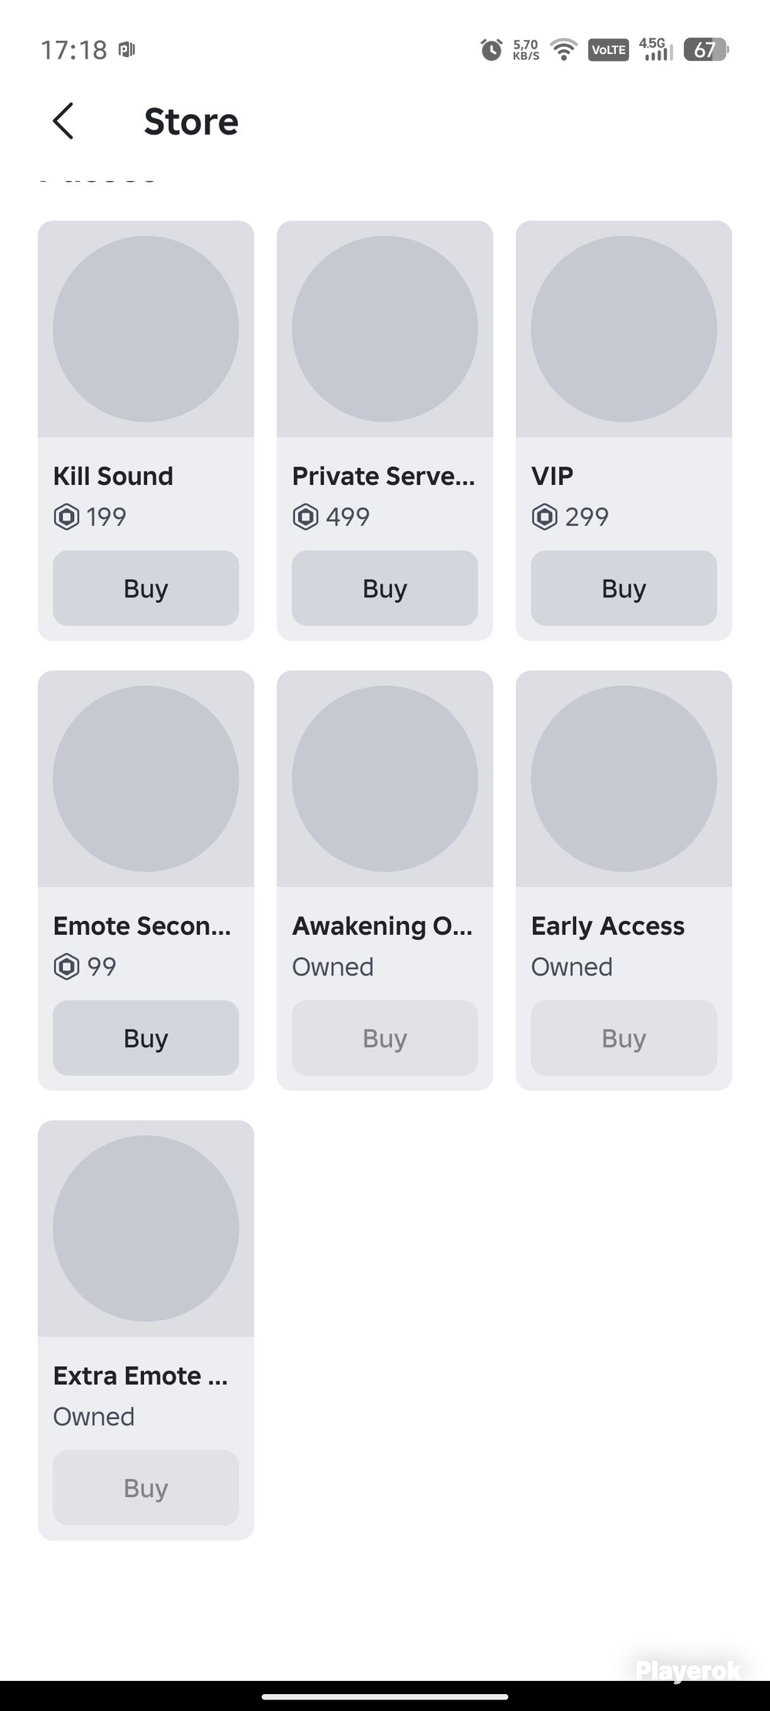Screen dimensions: 770x1711
Task: Go back using the Store back arrow
Action: coord(62,122)
